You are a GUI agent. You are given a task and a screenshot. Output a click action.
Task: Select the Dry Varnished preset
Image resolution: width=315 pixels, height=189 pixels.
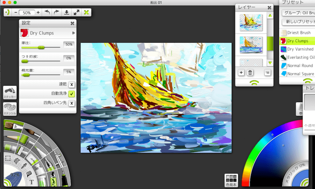coord(297,49)
